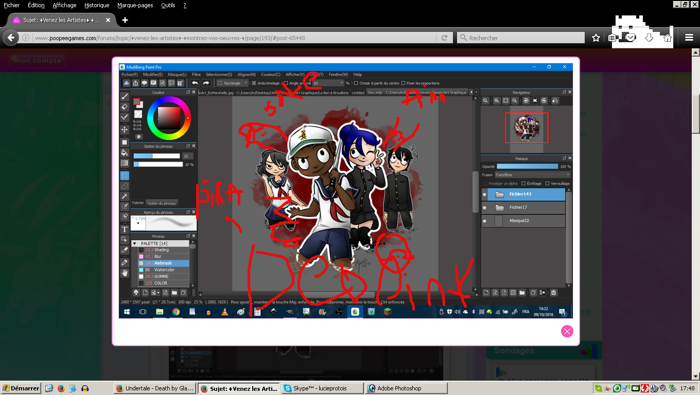The width and height of the screenshot is (700, 395).
Task: Switch to Skype lucieprotois taskbar button
Action: point(322,388)
